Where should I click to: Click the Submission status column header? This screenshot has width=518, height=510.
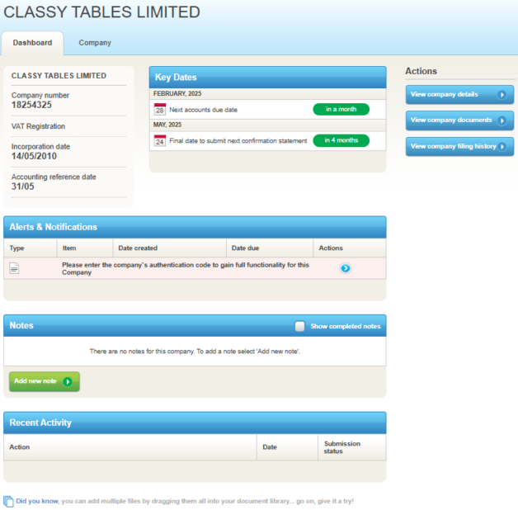tap(341, 447)
